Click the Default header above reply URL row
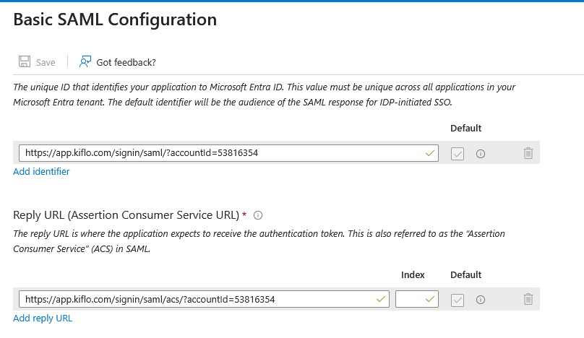The width and height of the screenshot is (584, 338). coord(466,274)
